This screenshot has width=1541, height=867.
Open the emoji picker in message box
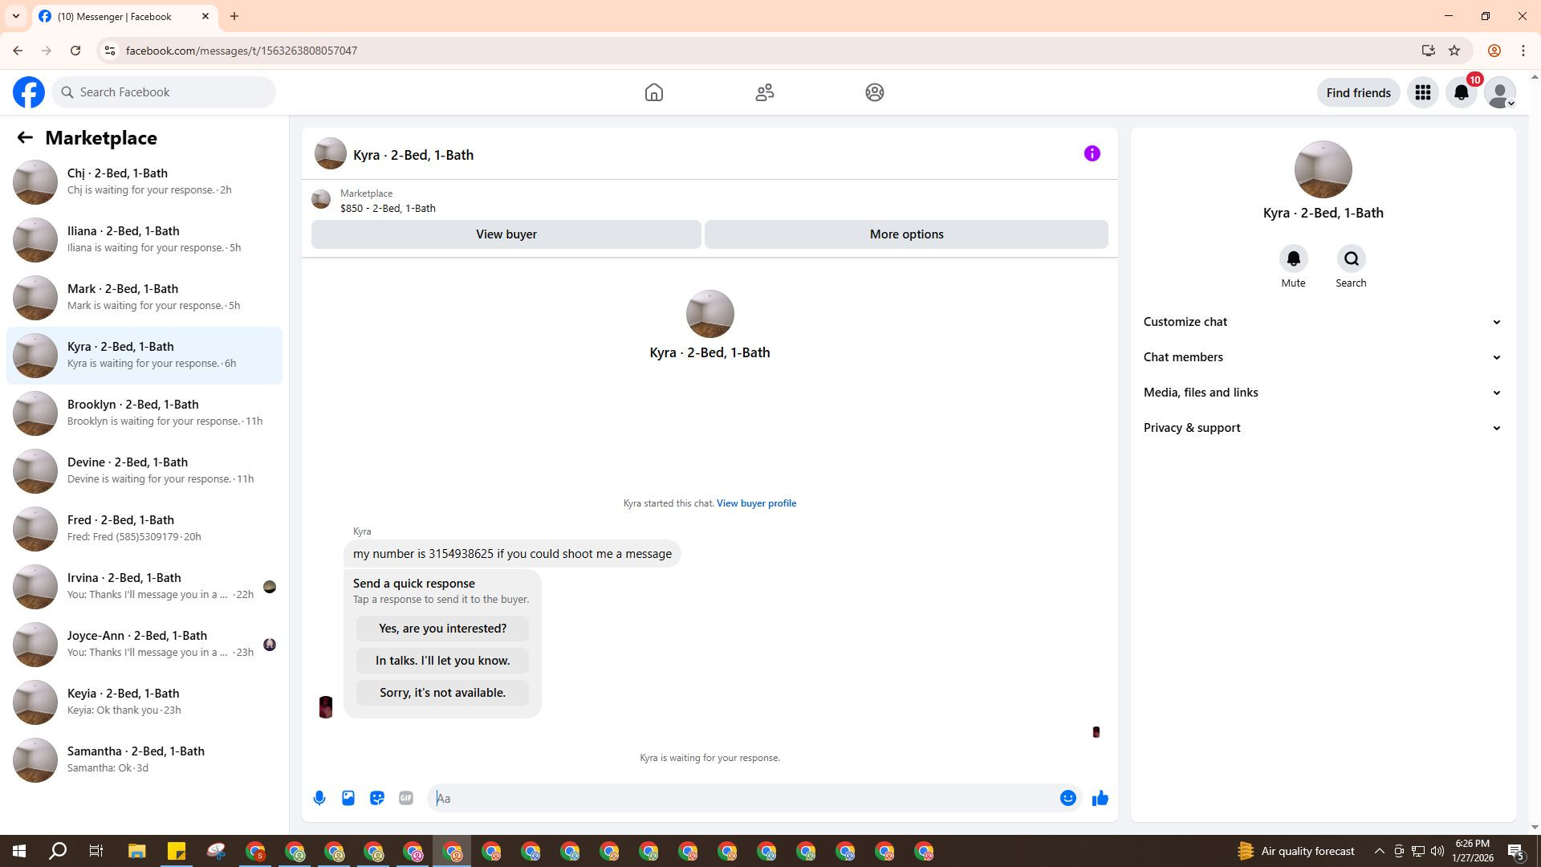pos(1067,798)
